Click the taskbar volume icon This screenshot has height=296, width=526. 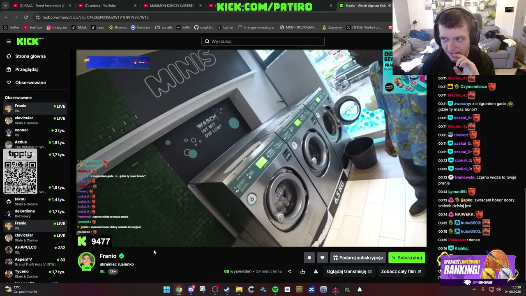(x=498, y=290)
